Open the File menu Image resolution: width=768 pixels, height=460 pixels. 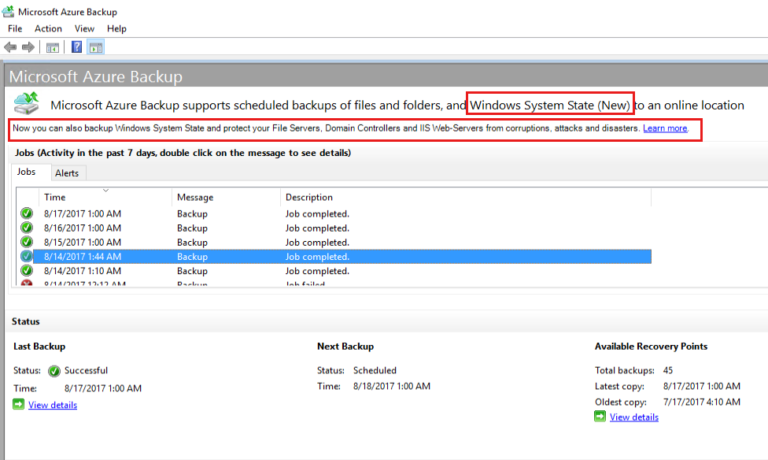pos(15,28)
